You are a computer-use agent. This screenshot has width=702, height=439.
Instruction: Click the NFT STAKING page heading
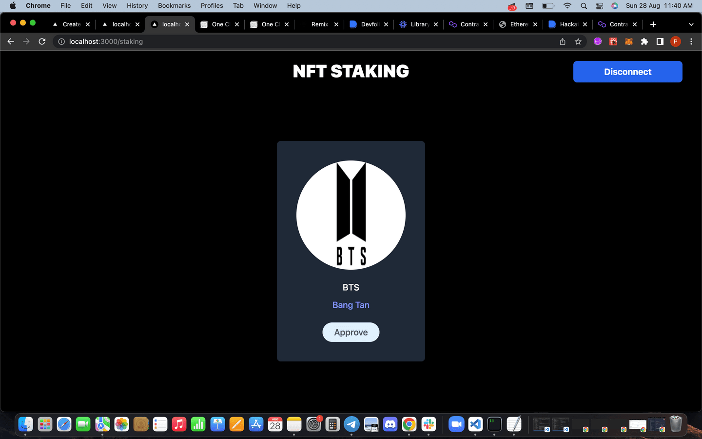pos(351,71)
